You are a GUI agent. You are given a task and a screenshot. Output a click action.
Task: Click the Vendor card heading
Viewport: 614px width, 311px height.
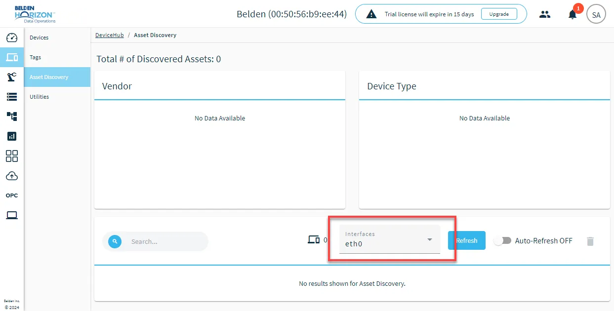point(117,86)
